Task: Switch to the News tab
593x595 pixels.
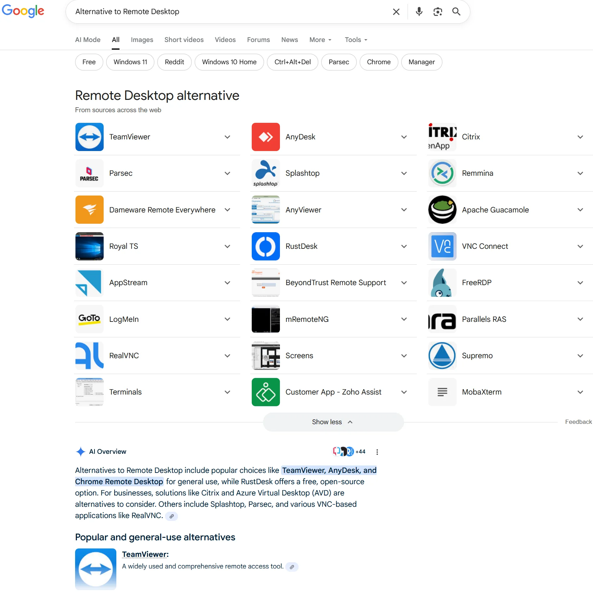Action: point(289,40)
